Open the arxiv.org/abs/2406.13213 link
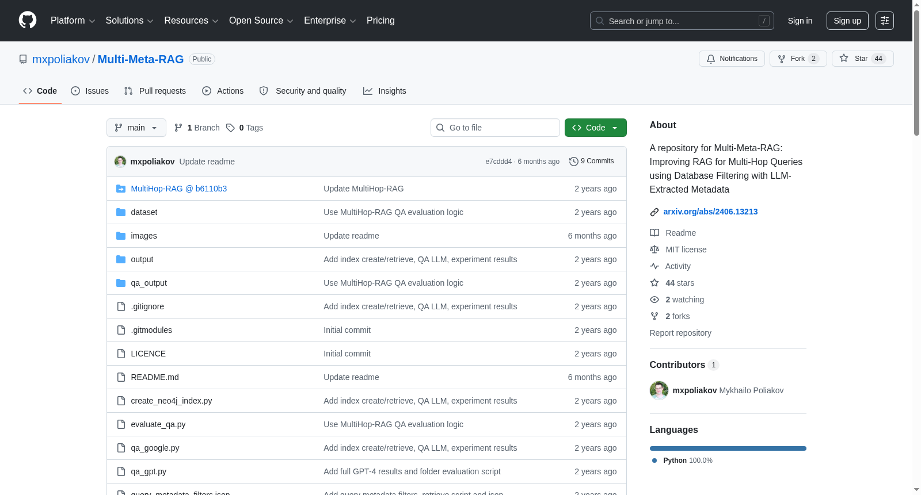The image size is (921, 495). point(710,212)
